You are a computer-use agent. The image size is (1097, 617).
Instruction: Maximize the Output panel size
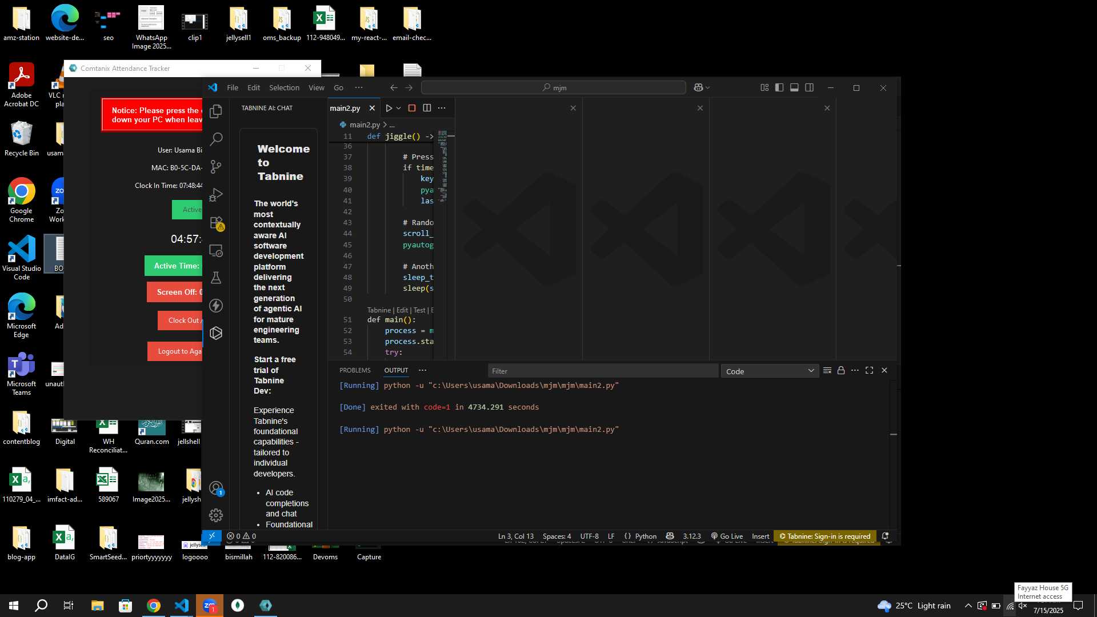(869, 370)
